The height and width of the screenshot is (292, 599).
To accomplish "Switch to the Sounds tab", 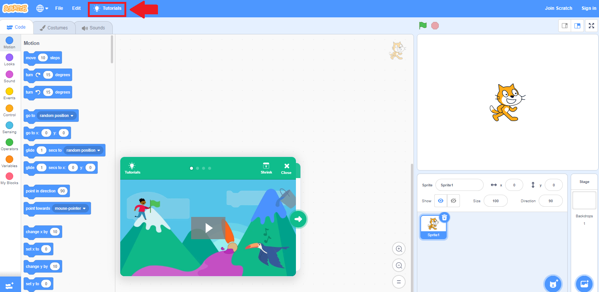I will tap(93, 28).
